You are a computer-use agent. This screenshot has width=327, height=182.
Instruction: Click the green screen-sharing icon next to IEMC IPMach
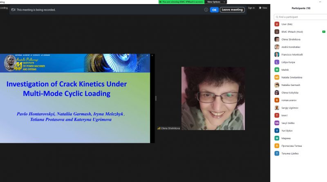[323, 31]
